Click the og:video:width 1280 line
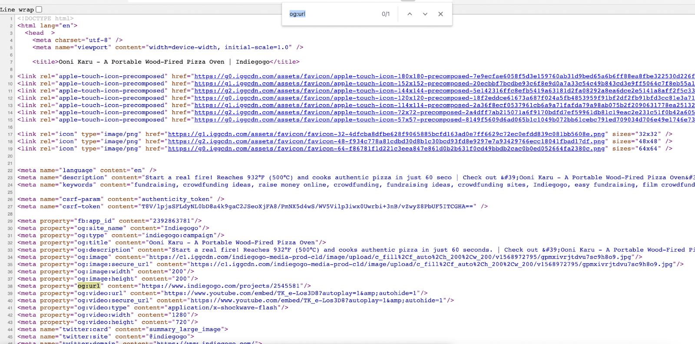Image resolution: width=695 pixels, height=344 pixels. pos(108,315)
